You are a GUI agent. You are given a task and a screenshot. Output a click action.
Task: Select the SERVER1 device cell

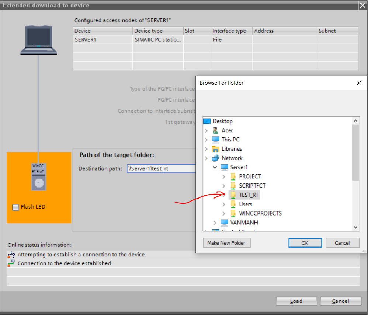pyautogui.click(x=103, y=40)
